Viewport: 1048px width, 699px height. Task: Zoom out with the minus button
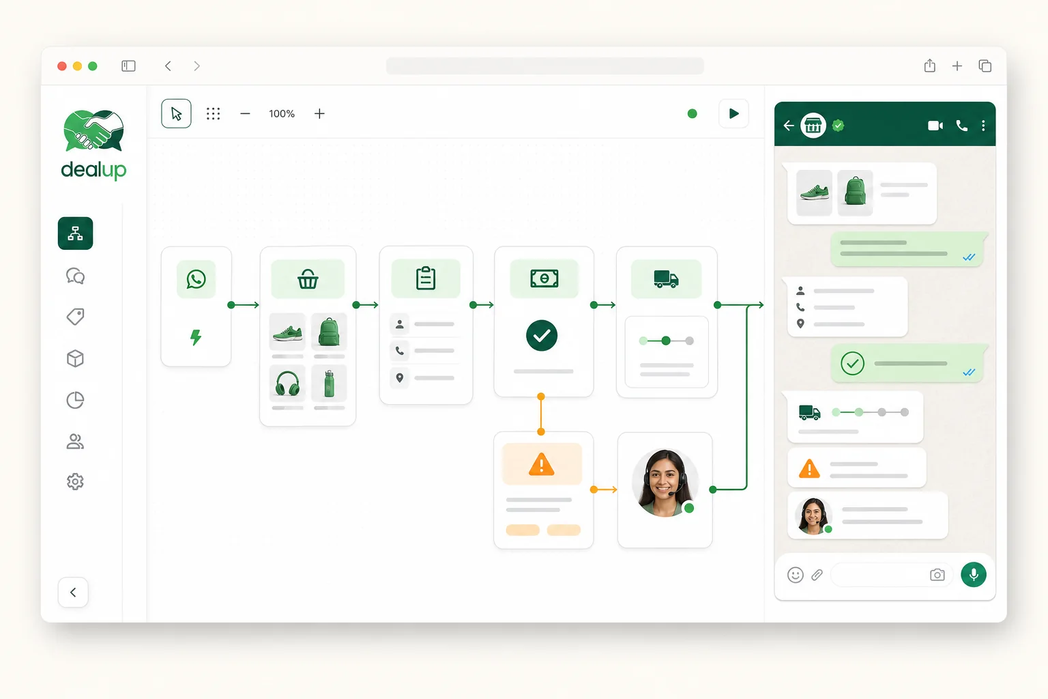pos(245,113)
